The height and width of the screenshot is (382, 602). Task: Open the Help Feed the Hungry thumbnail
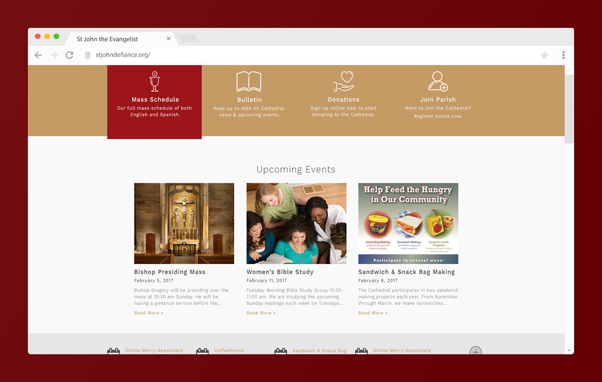[408, 223]
